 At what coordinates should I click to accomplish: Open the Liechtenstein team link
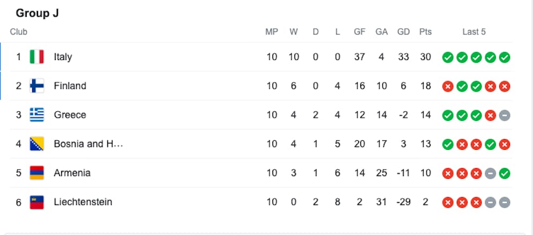[83, 202]
